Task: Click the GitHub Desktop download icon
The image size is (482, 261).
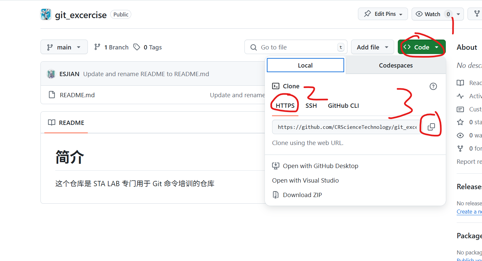Action: click(x=276, y=166)
